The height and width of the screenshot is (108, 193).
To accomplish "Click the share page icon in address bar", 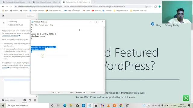I will coord(146,7).
